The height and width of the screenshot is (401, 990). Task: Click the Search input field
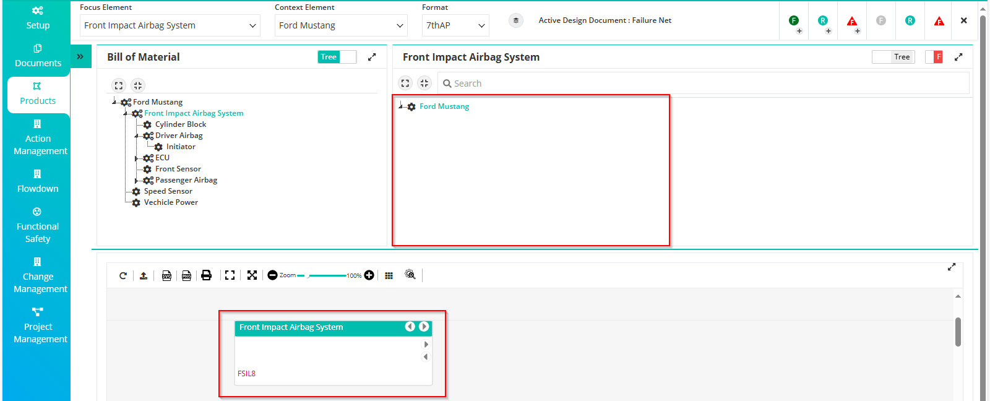click(x=703, y=84)
